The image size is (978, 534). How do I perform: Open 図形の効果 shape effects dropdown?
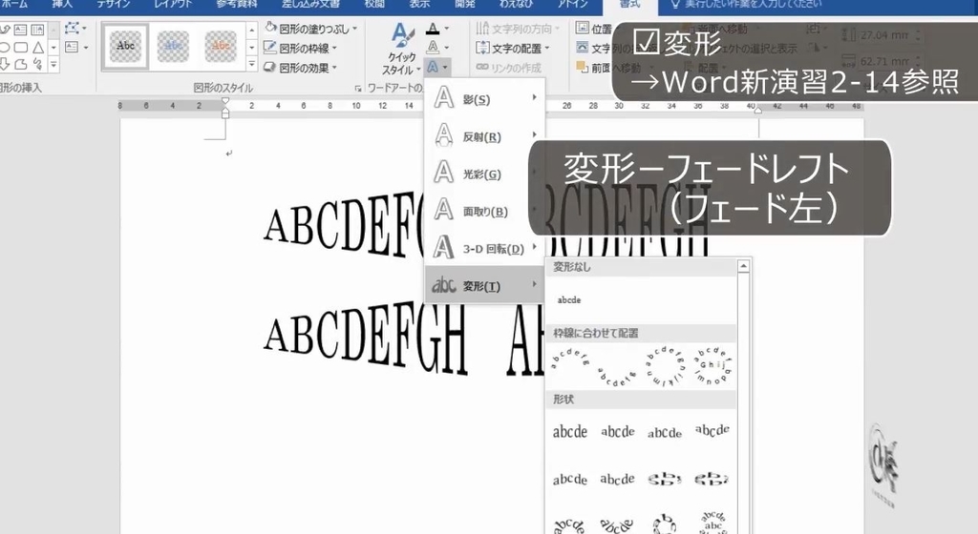point(301,67)
